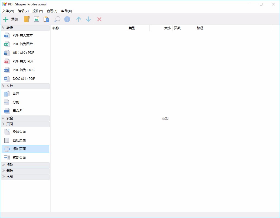Click the 添加 plus icon in toolbar
This screenshot has width=280, height=218.
coord(6,19)
